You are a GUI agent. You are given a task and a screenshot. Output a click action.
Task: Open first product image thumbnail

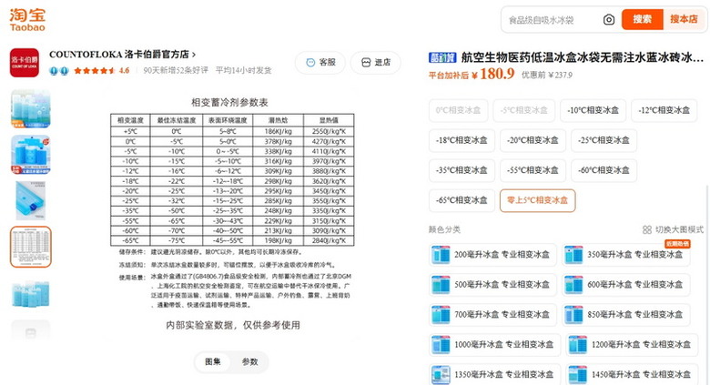[x=31, y=108]
